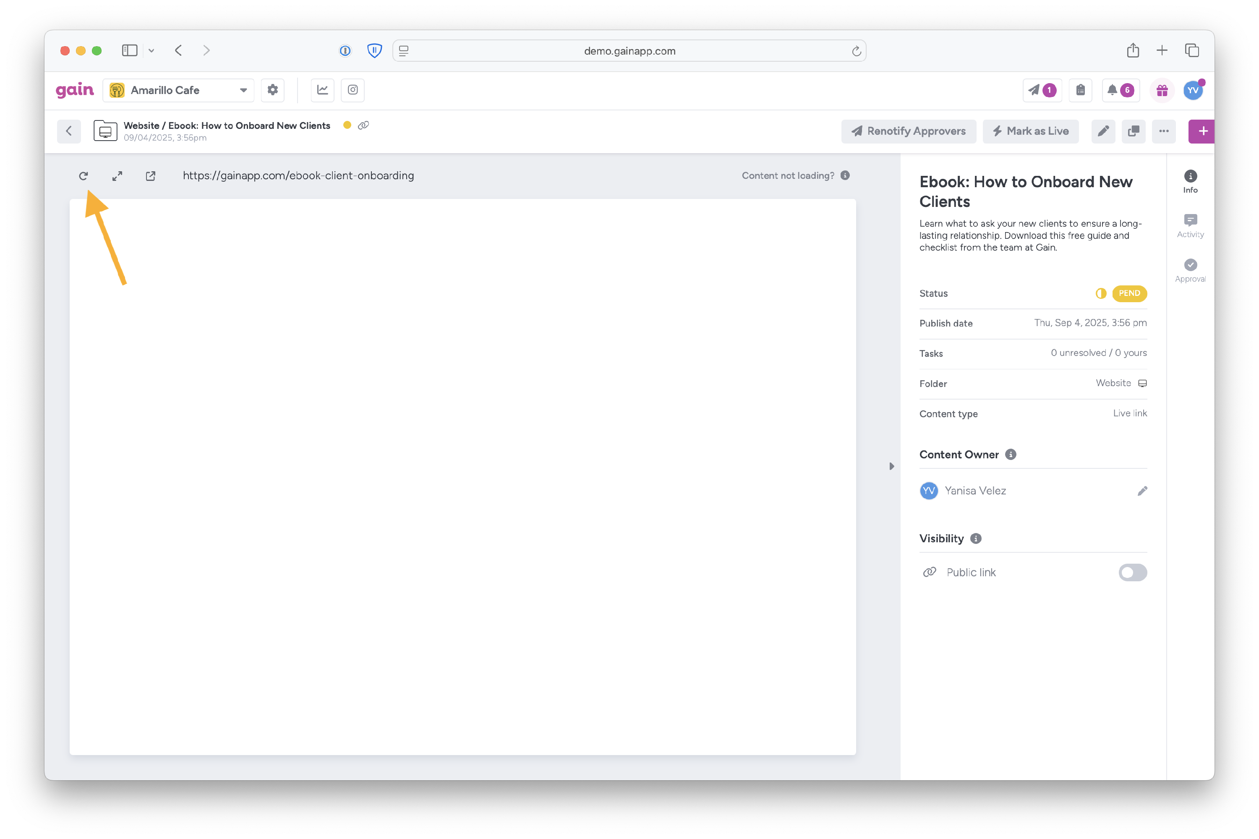Click Mark as Live button
The image size is (1259, 839).
[1030, 131]
